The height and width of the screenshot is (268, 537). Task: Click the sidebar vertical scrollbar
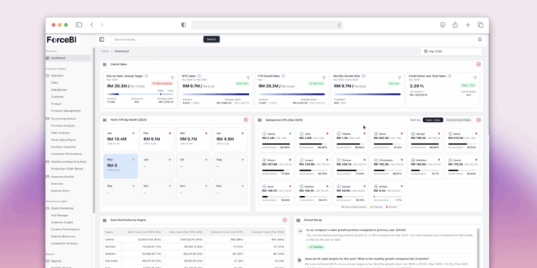click(94, 130)
